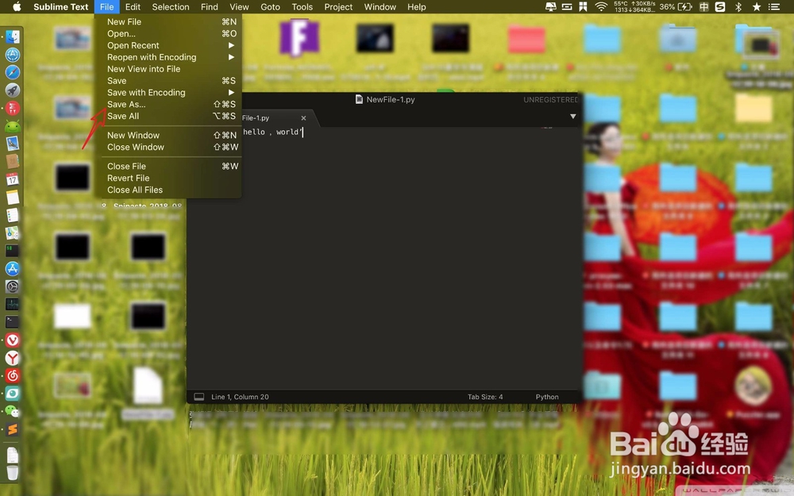Viewport: 794px width, 496px height.
Task: Open Sublime Text icon in Dock
Action: [x=12, y=429]
